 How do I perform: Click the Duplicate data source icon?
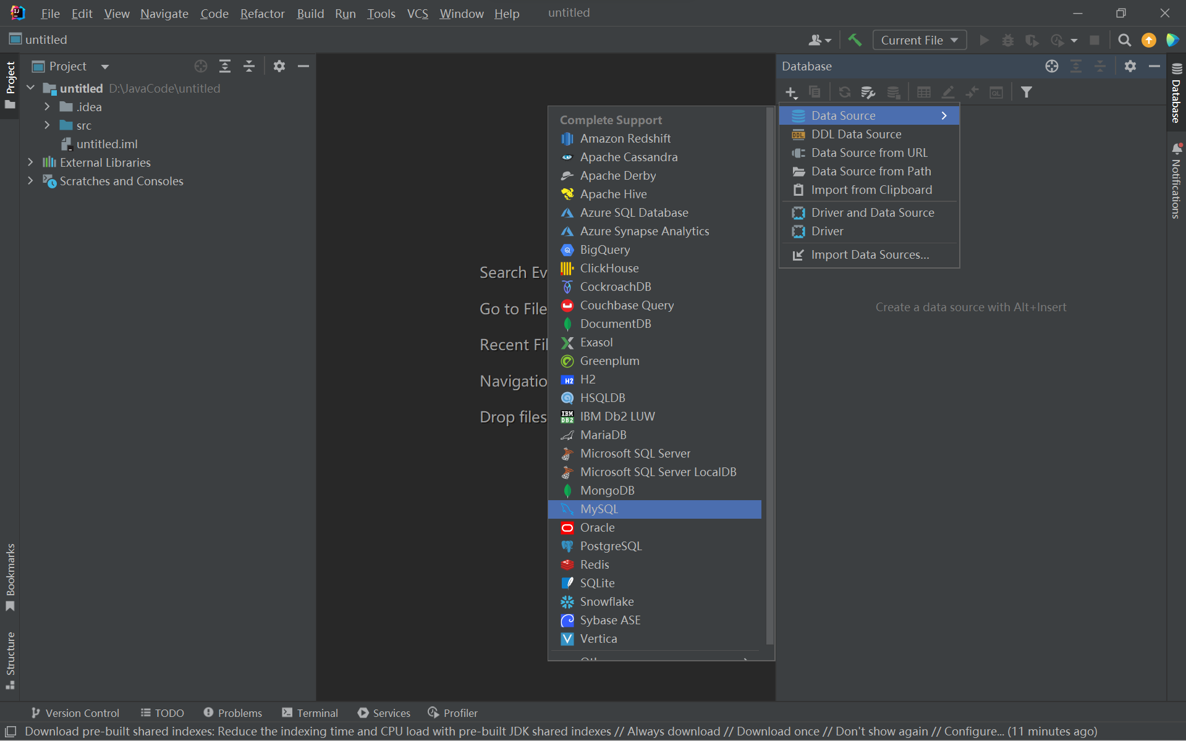coord(815,91)
